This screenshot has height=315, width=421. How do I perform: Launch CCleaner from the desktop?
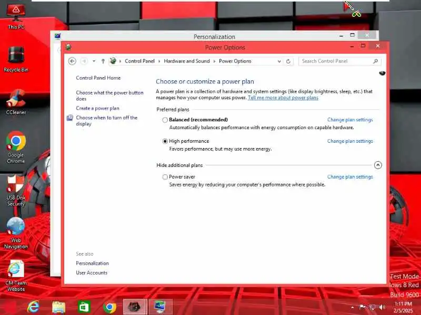(16, 102)
